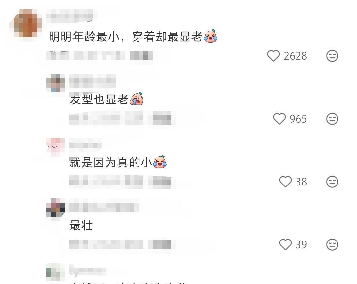Viewport: 357px width, 284px height.
Task: Open avatar of '发型也显老' replier
Action: pyautogui.click(x=56, y=83)
